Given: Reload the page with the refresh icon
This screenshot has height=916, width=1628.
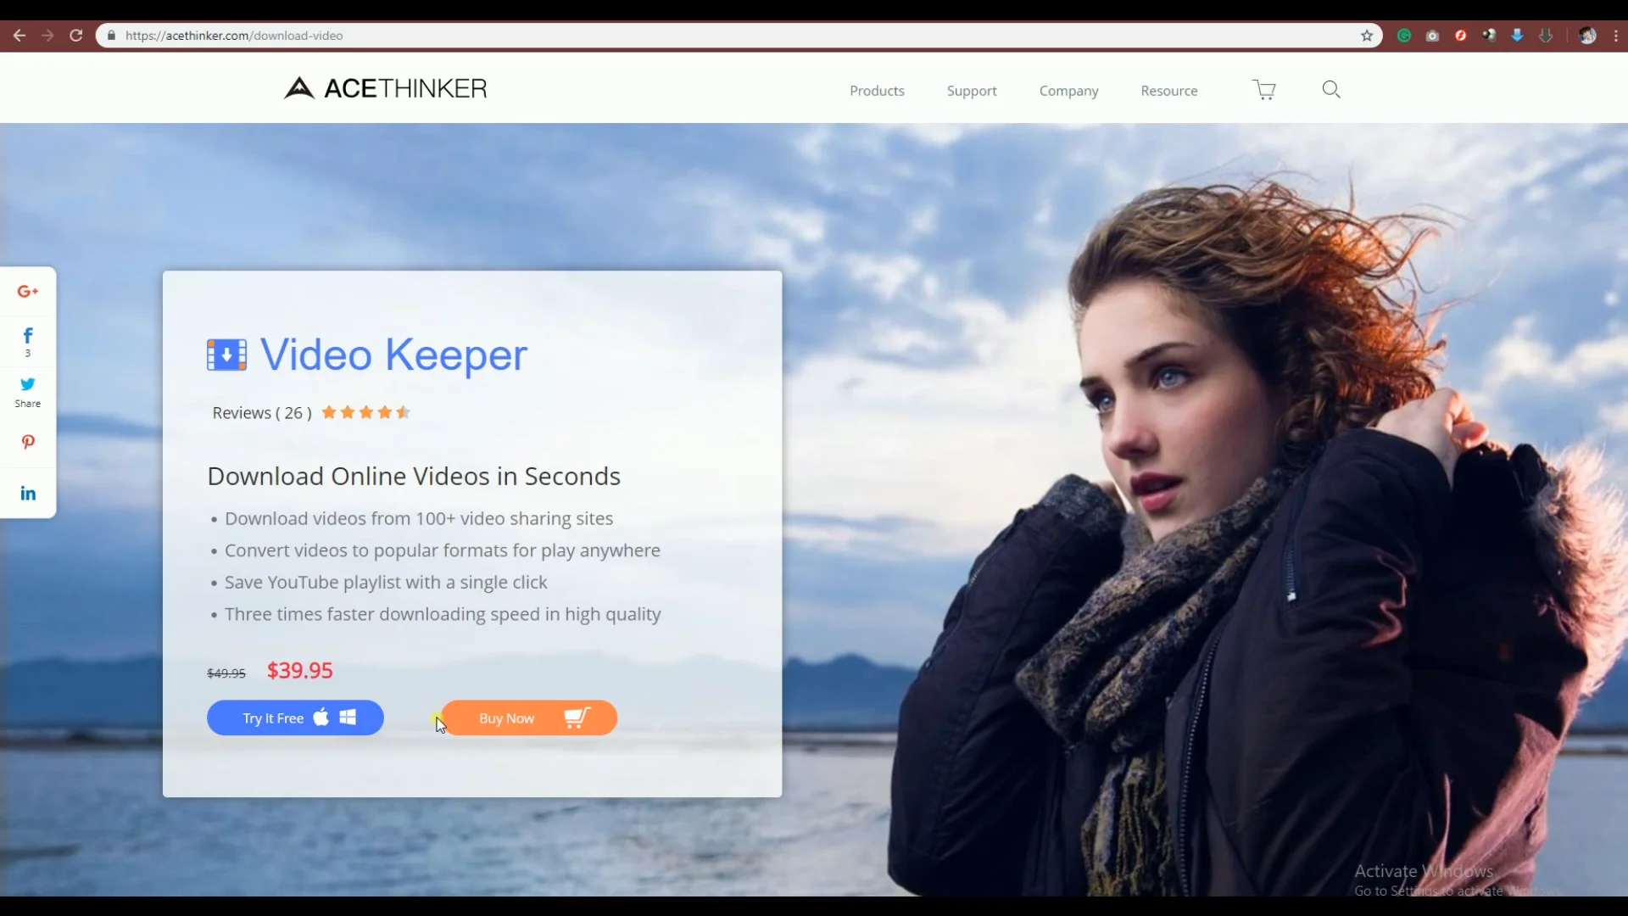Looking at the screenshot, I should coord(76,36).
